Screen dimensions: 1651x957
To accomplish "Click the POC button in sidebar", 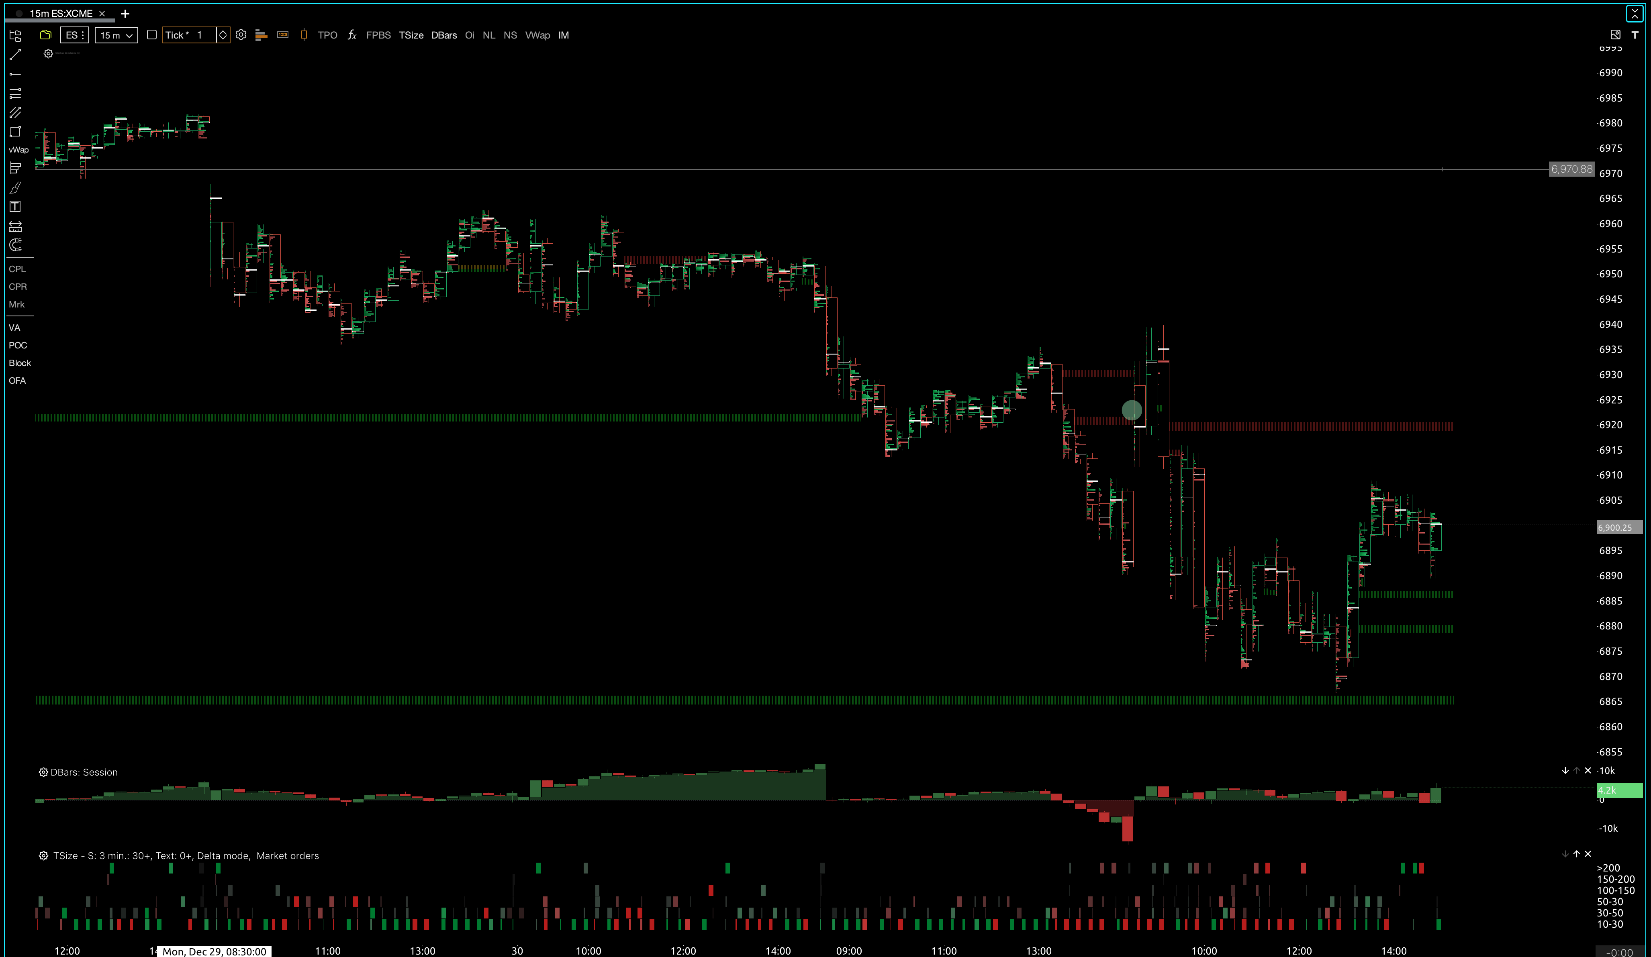I will (x=18, y=345).
